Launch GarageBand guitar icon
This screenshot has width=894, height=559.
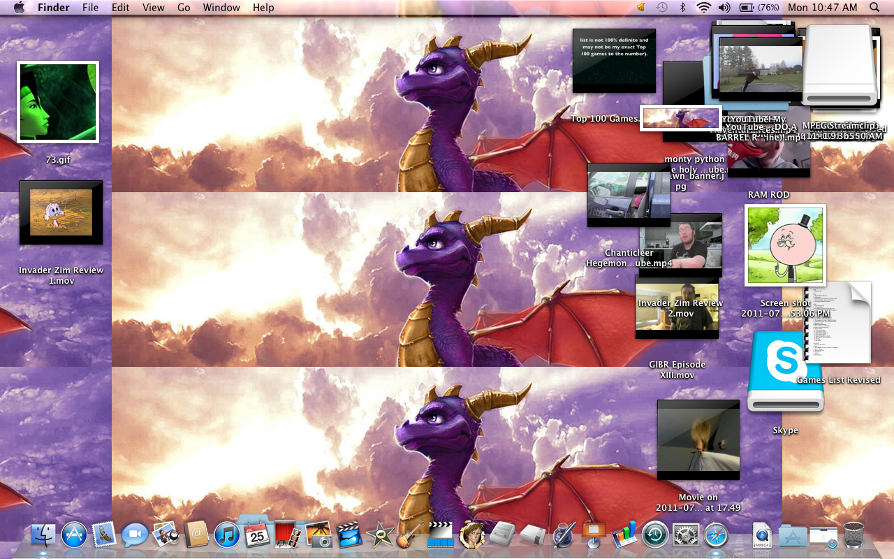pos(411,536)
